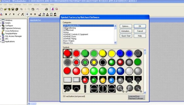Select the glossy yellow dome button symbol
The height and width of the screenshot is (105, 184).
click(x=85, y=71)
